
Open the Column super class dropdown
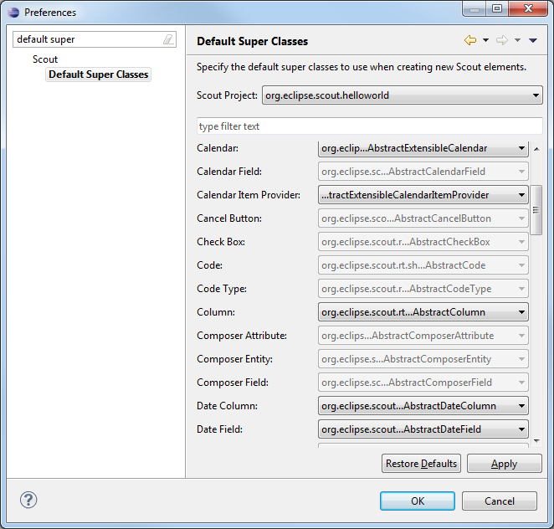coord(423,312)
